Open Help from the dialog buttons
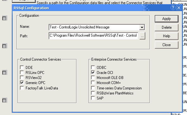 166,36
